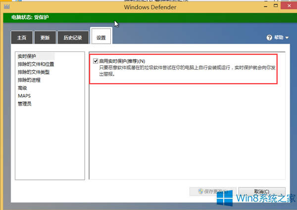The image size is (297, 210).
Task: Open 管理员 settings category
Action: click(x=24, y=104)
